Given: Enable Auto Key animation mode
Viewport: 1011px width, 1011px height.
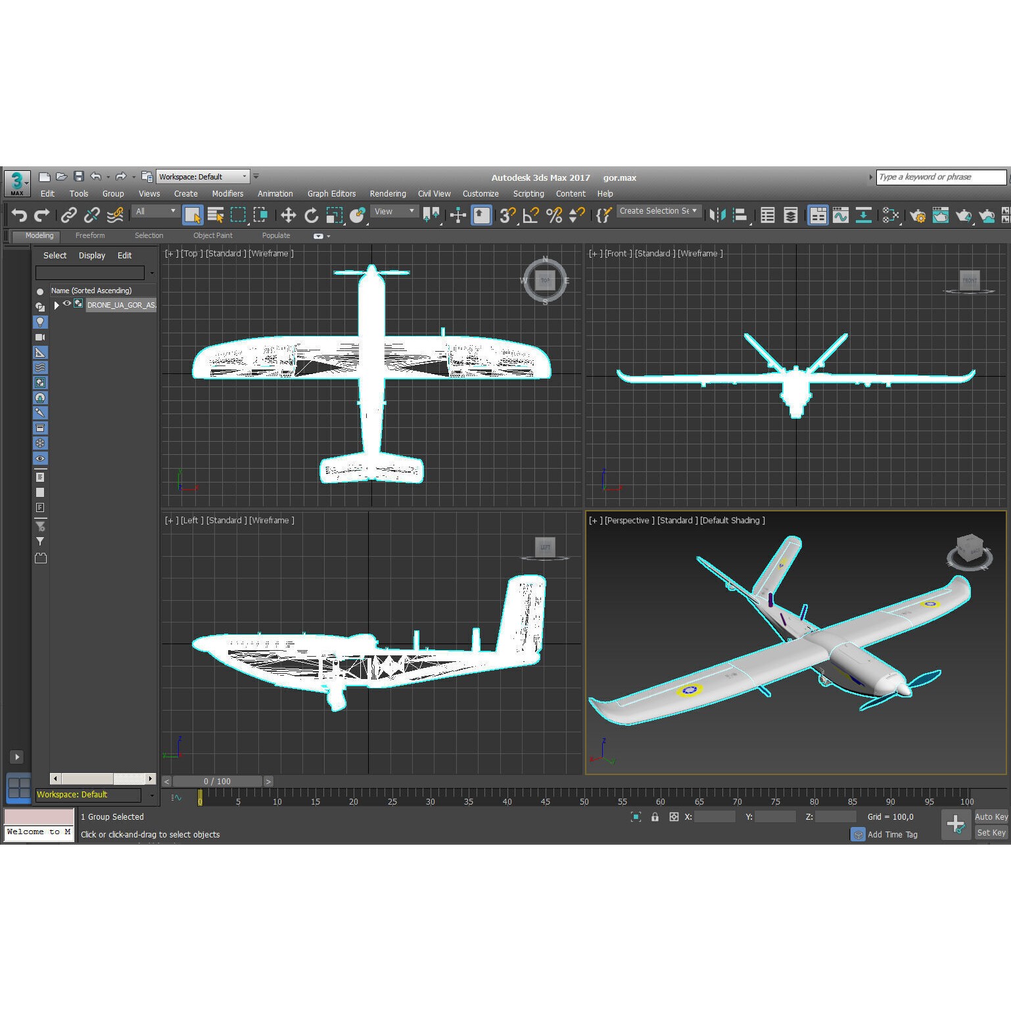Looking at the screenshot, I should tap(991, 816).
